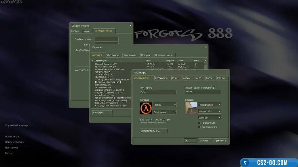Image resolution: width=298 pixels, height=167 pixels.
Task: Click the crosshair preview image
Action: click(191, 108)
